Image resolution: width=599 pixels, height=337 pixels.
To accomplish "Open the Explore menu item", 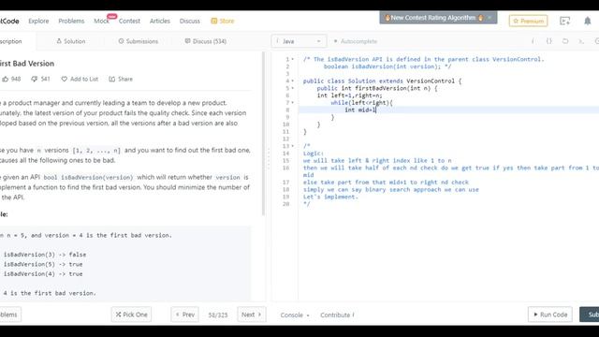I will [x=38, y=21].
